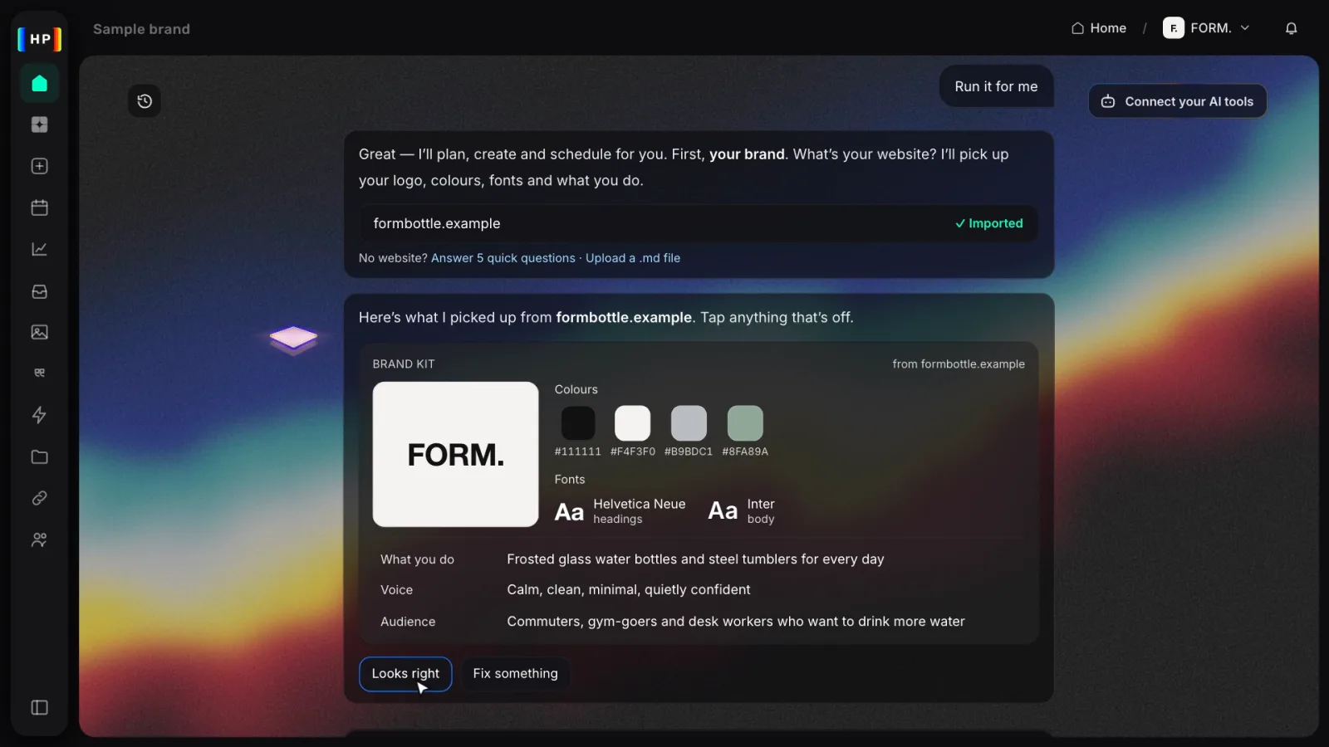1329x747 pixels.
Task: Select the #F4F3F0 off-white colour swatch
Action: tap(632, 423)
